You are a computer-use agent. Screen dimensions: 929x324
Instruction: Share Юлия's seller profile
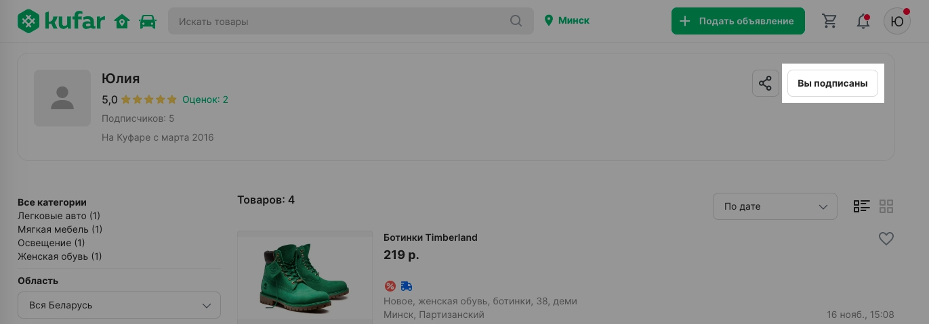tap(765, 83)
